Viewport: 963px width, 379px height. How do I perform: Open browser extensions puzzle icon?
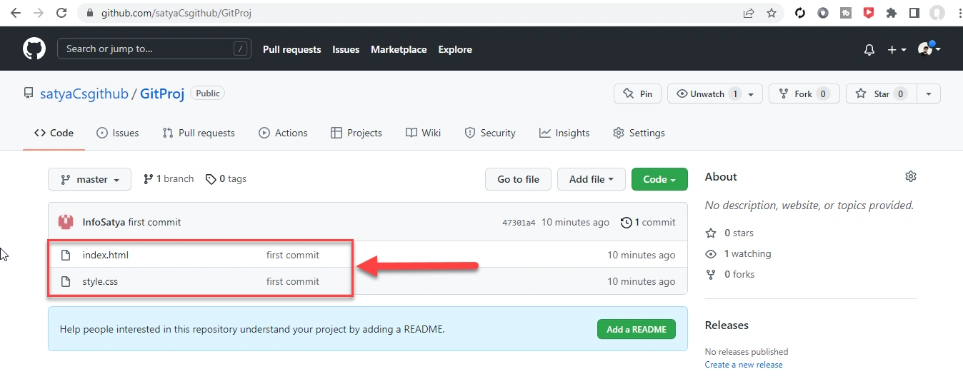pyautogui.click(x=891, y=13)
